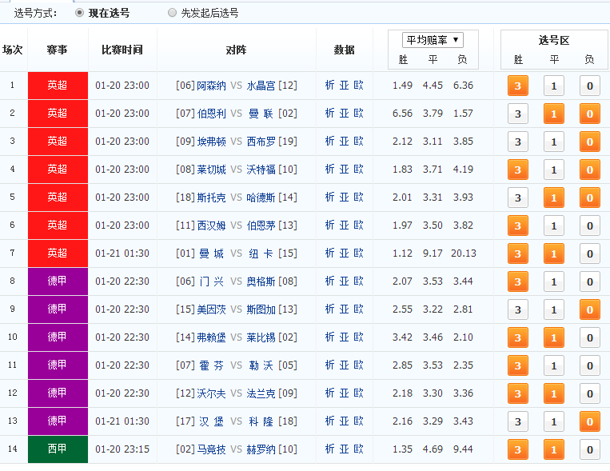Toggle win (3) for match 4 莱切城
This screenshot has height=471, width=610.
(x=518, y=170)
